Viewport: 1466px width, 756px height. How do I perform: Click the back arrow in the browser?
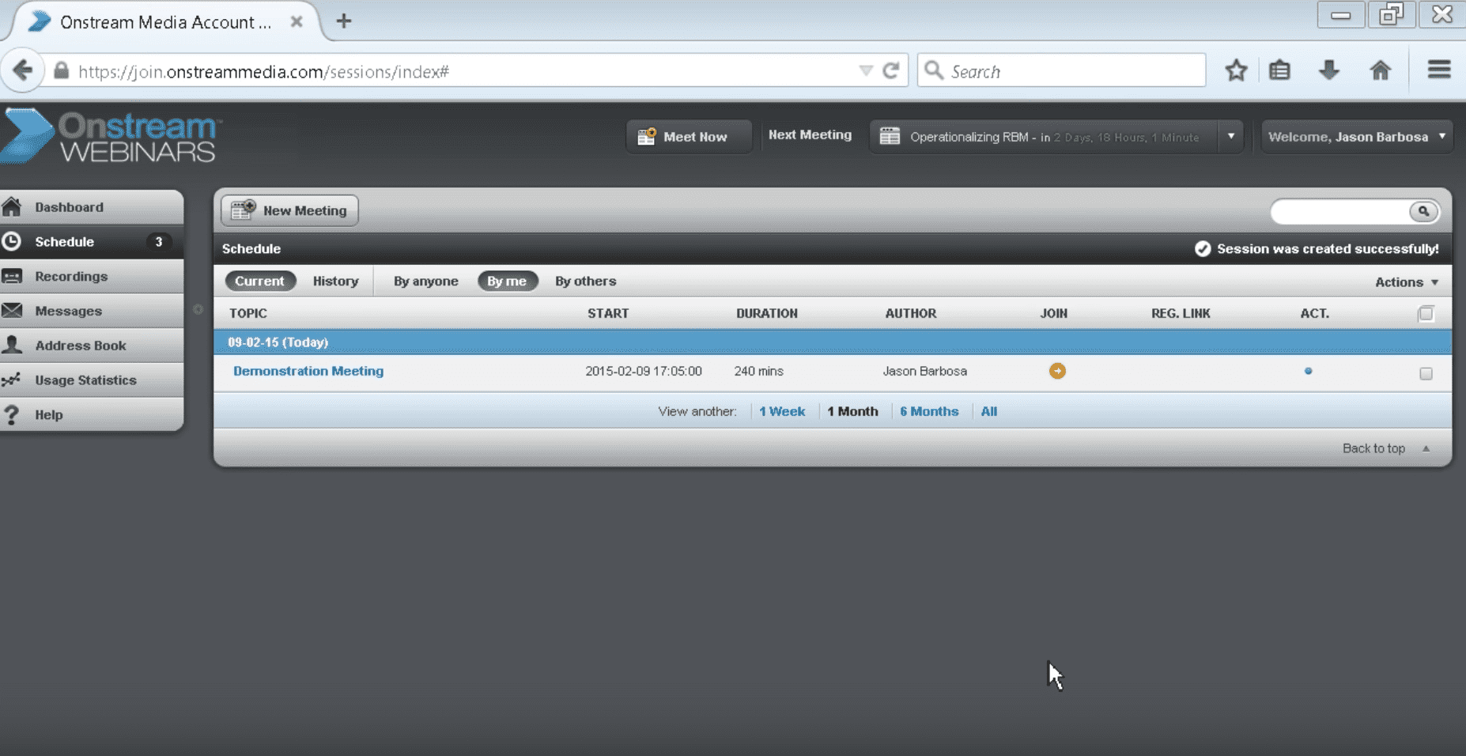(23, 71)
